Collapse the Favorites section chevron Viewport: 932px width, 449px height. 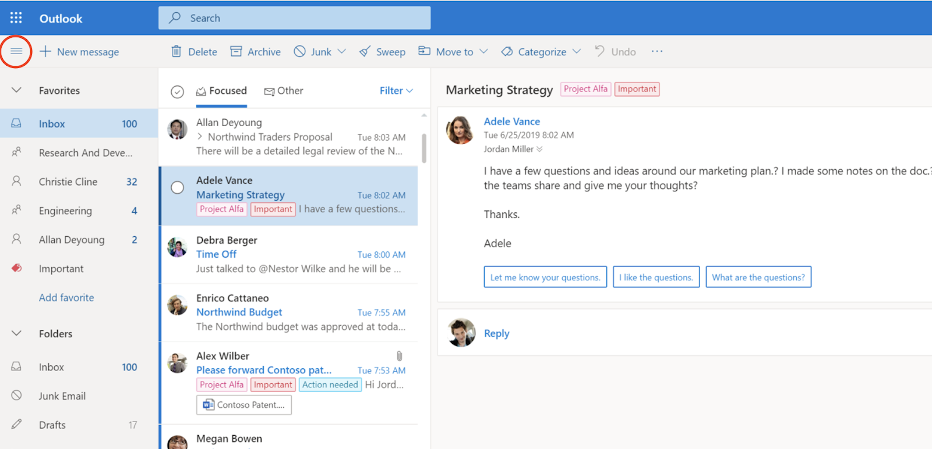tap(16, 90)
